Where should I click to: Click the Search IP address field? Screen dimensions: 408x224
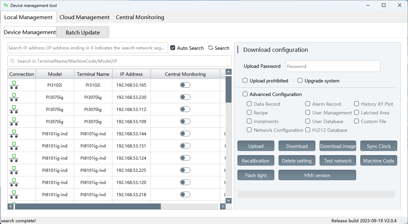(x=88, y=48)
